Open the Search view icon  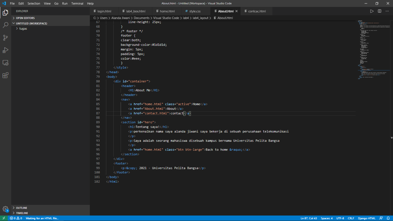[5, 25]
